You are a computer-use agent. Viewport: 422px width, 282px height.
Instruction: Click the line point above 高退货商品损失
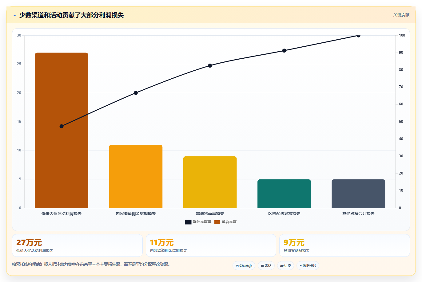click(210, 65)
